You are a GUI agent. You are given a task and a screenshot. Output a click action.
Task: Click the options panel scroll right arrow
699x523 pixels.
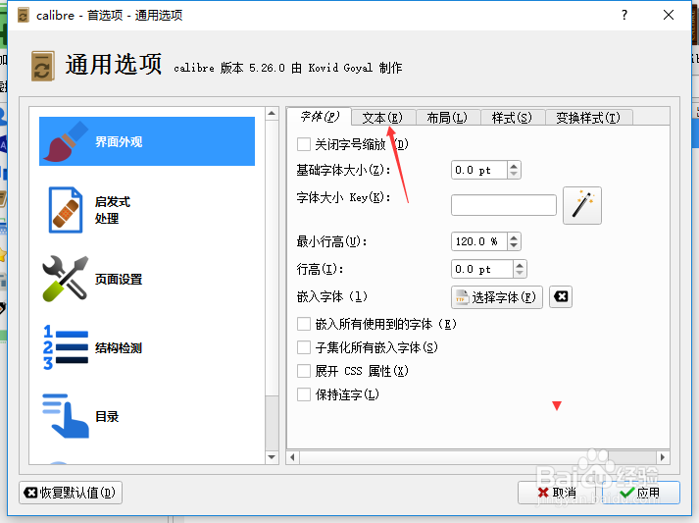663,457
